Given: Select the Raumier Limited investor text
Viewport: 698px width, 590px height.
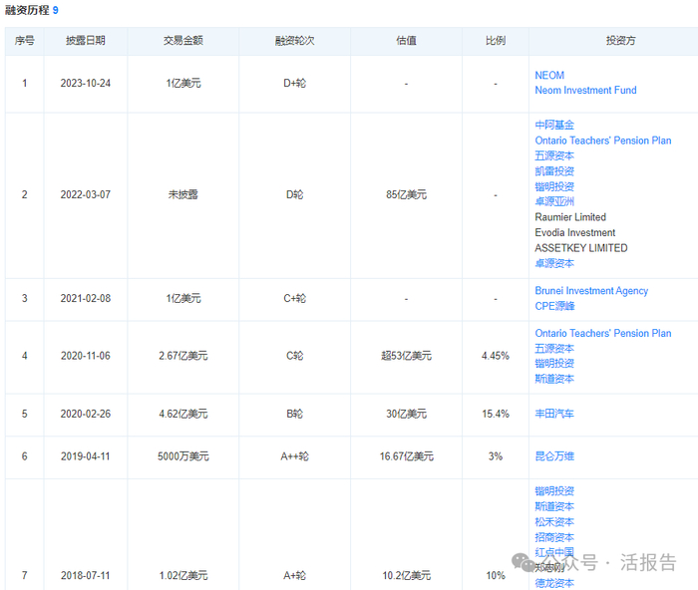Looking at the screenshot, I should click(570, 217).
